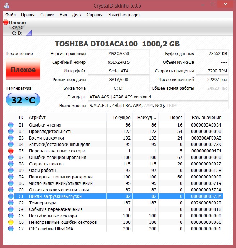Click the blue status icon for attribute C5
This screenshot has height=248, width=236.
tap(11, 216)
